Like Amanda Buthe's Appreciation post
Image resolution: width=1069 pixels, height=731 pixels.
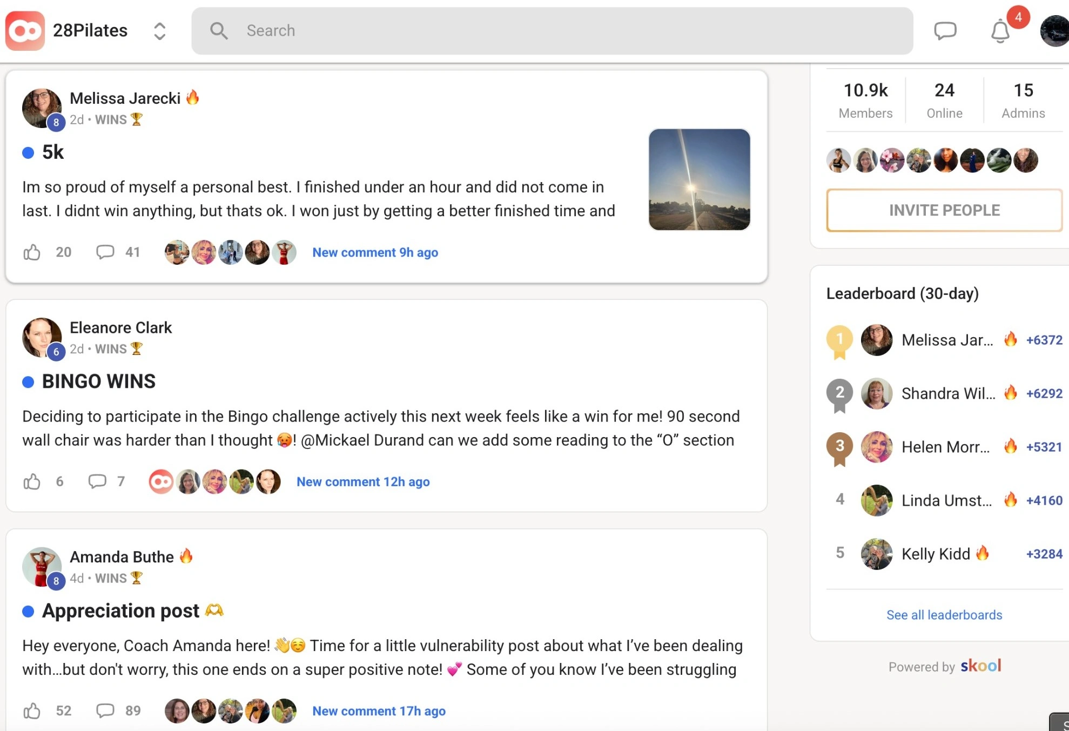click(x=32, y=710)
